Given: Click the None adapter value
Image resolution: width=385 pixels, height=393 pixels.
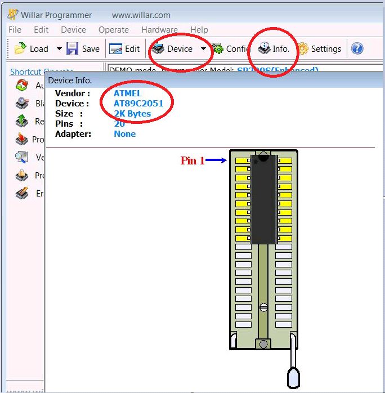Looking at the screenshot, I should point(125,134).
